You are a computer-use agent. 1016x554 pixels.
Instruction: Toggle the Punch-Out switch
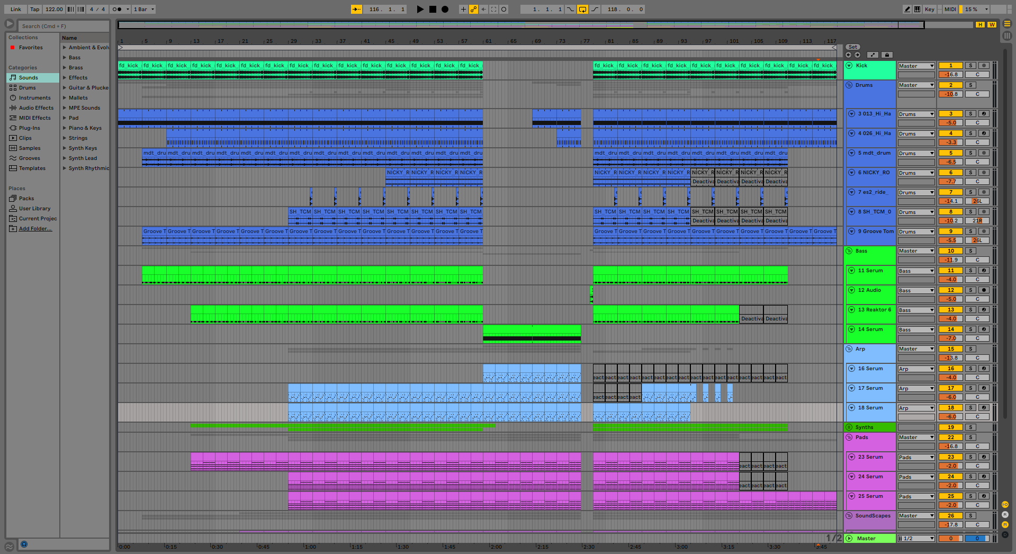tap(595, 9)
